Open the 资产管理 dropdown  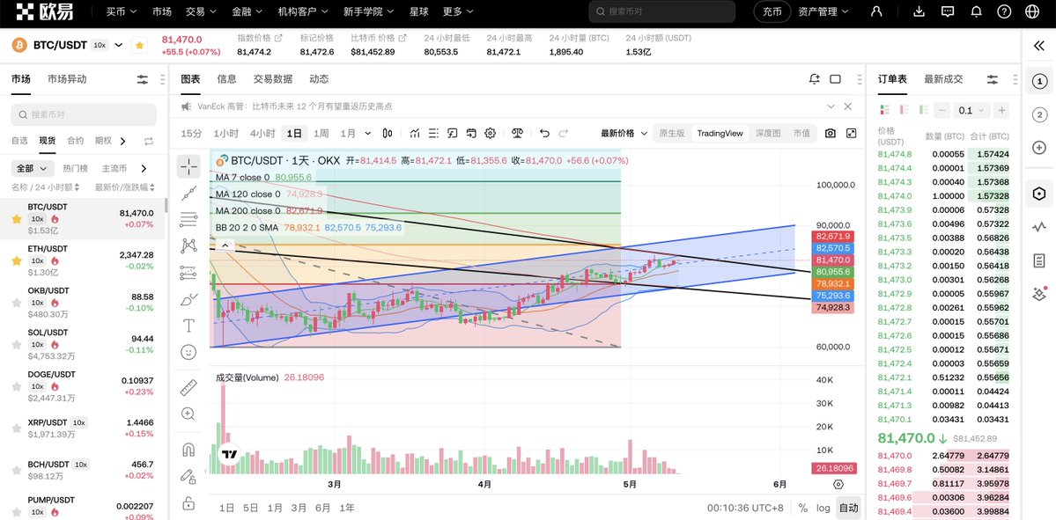click(823, 11)
